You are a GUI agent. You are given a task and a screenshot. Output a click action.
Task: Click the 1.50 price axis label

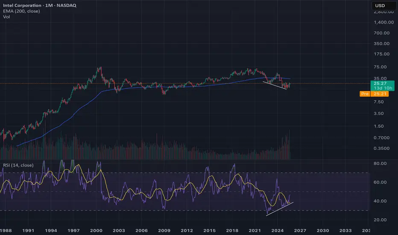(379, 126)
